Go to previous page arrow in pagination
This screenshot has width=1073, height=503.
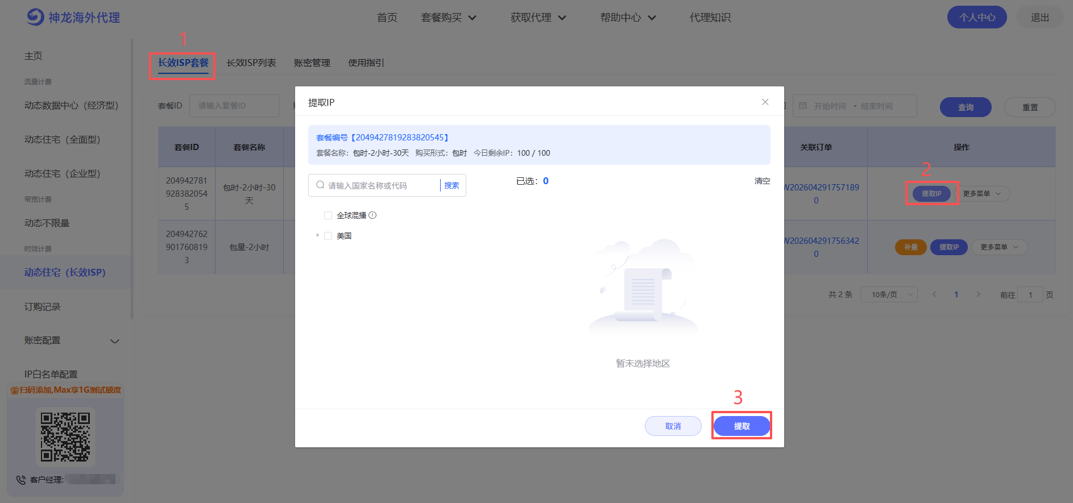pos(934,294)
